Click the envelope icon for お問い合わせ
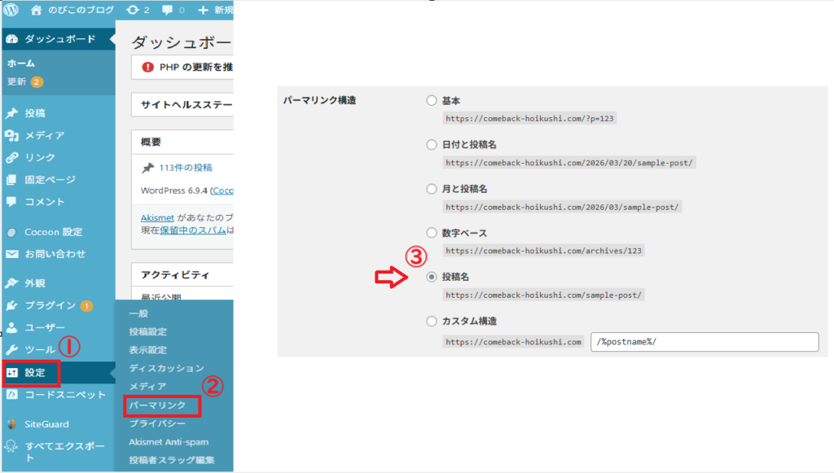The image size is (834, 473). [x=11, y=254]
